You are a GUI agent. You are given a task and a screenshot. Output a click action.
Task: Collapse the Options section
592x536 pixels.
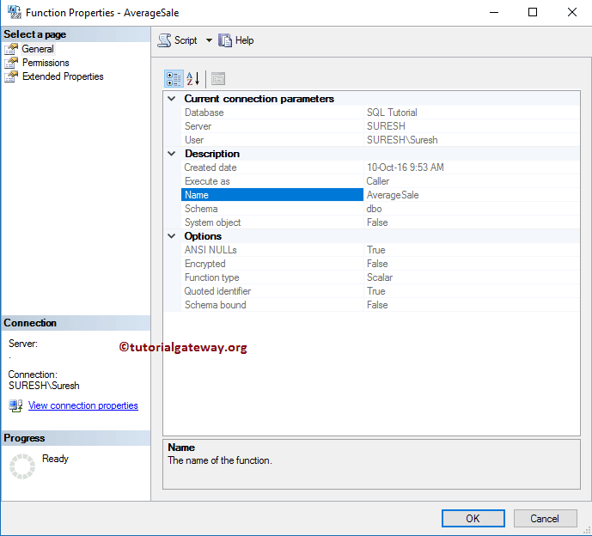[x=172, y=236]
